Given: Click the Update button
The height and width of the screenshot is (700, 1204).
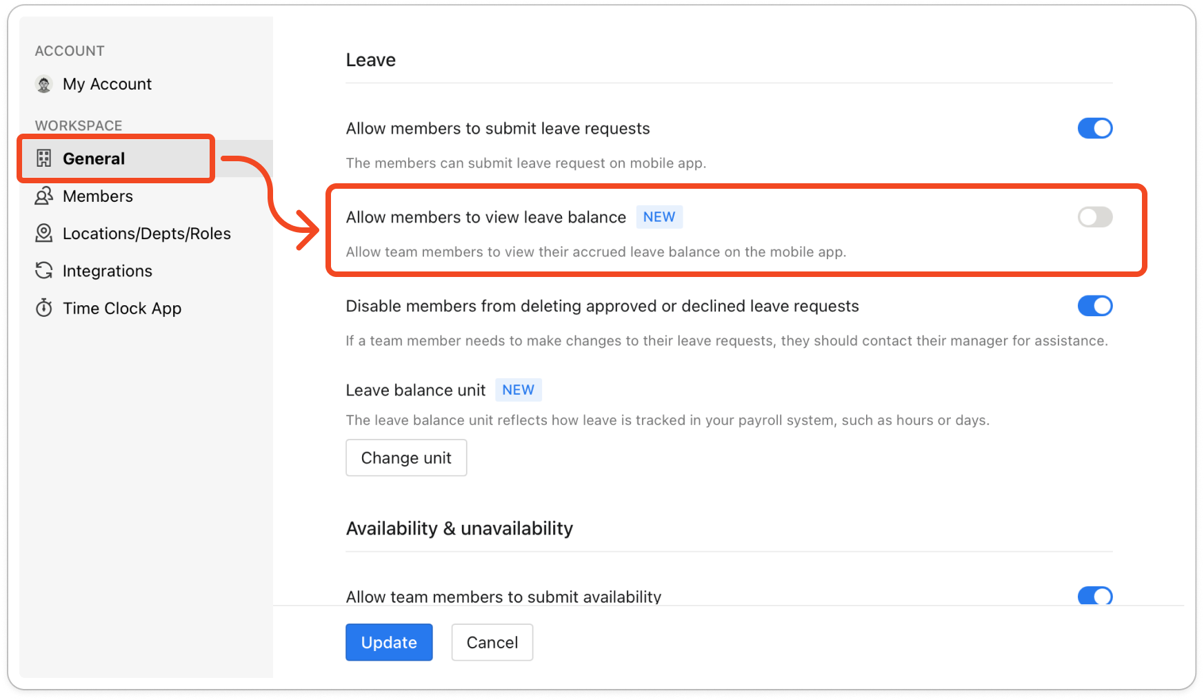Looking at the screenshot, I should click(389, 642).
